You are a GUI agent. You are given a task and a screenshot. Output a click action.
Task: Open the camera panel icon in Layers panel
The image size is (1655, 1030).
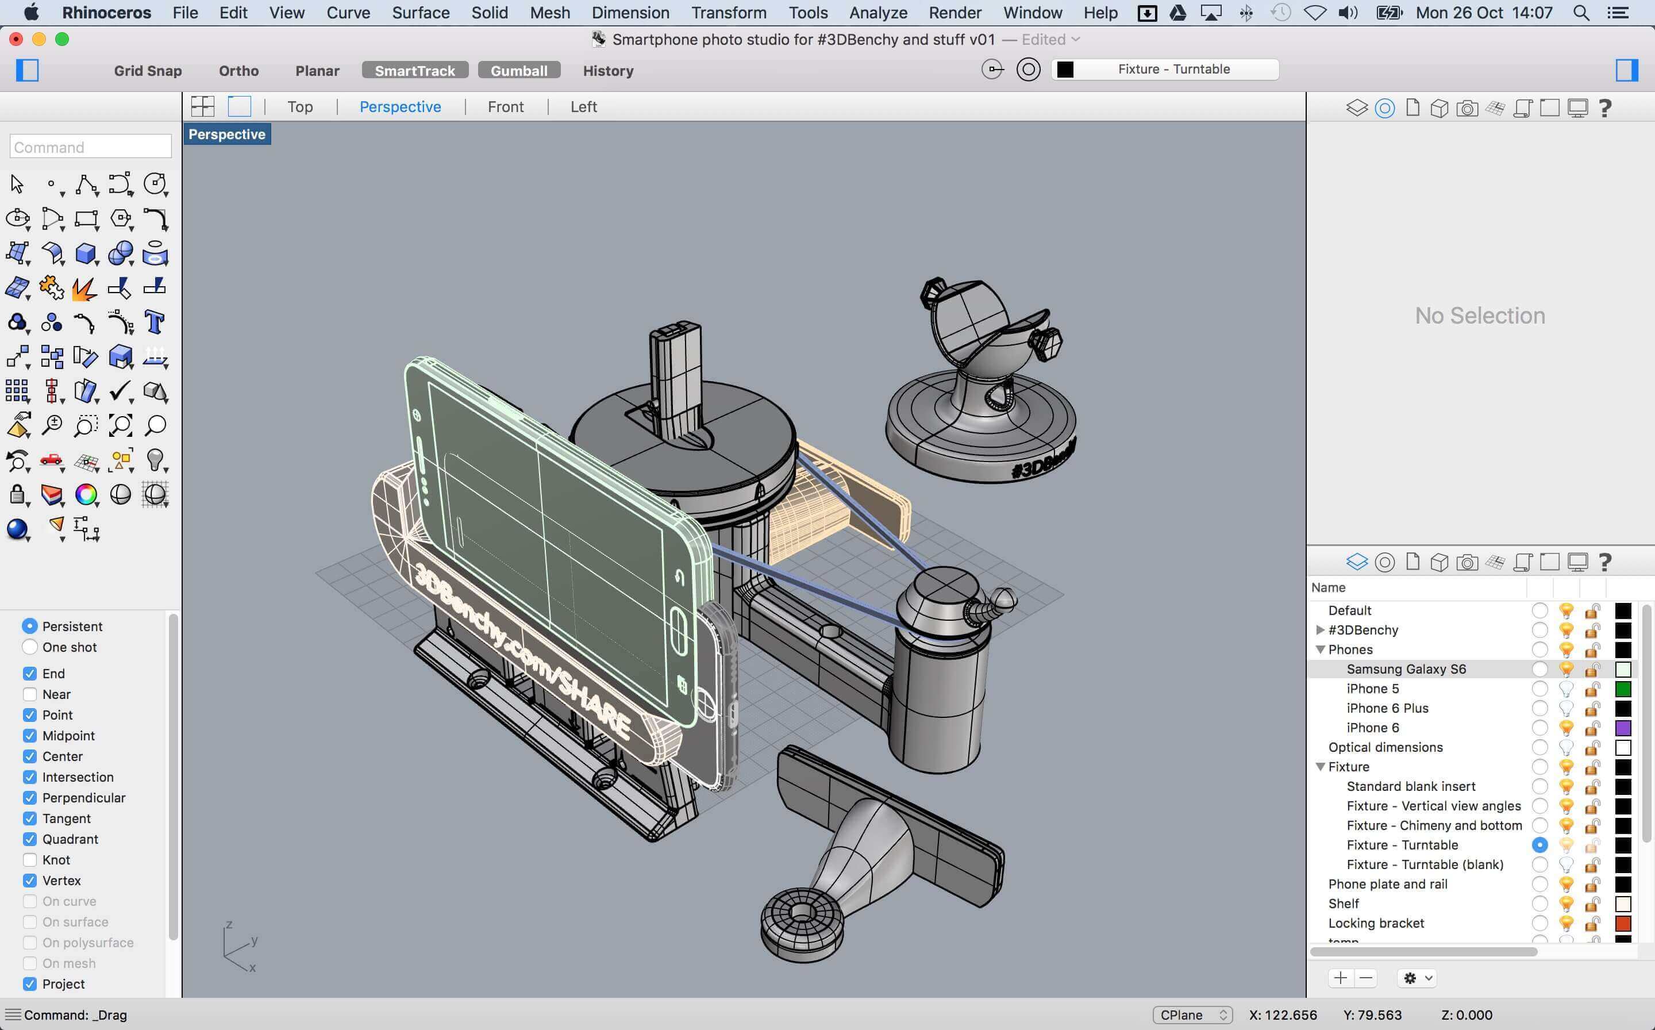pos(1467,562)
